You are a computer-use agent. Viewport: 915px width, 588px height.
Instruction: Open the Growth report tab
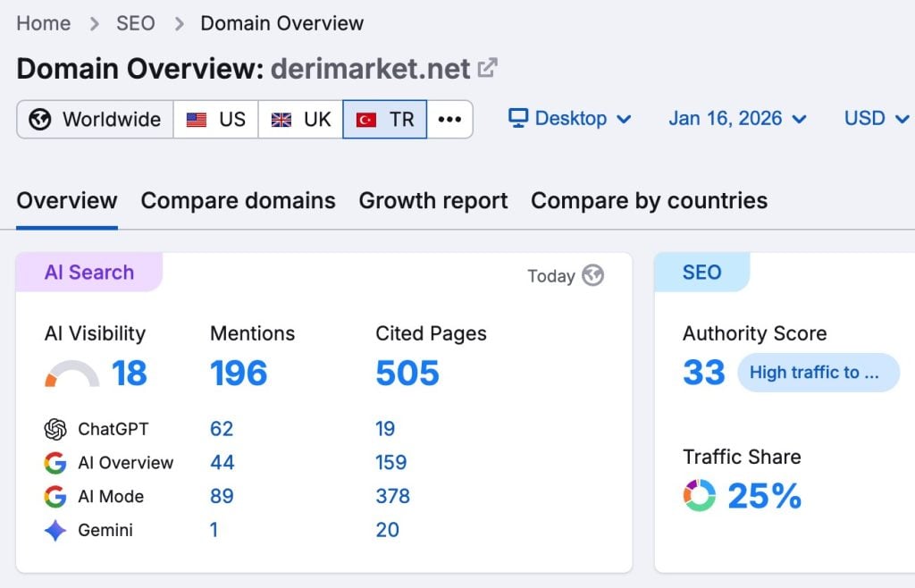433,201
